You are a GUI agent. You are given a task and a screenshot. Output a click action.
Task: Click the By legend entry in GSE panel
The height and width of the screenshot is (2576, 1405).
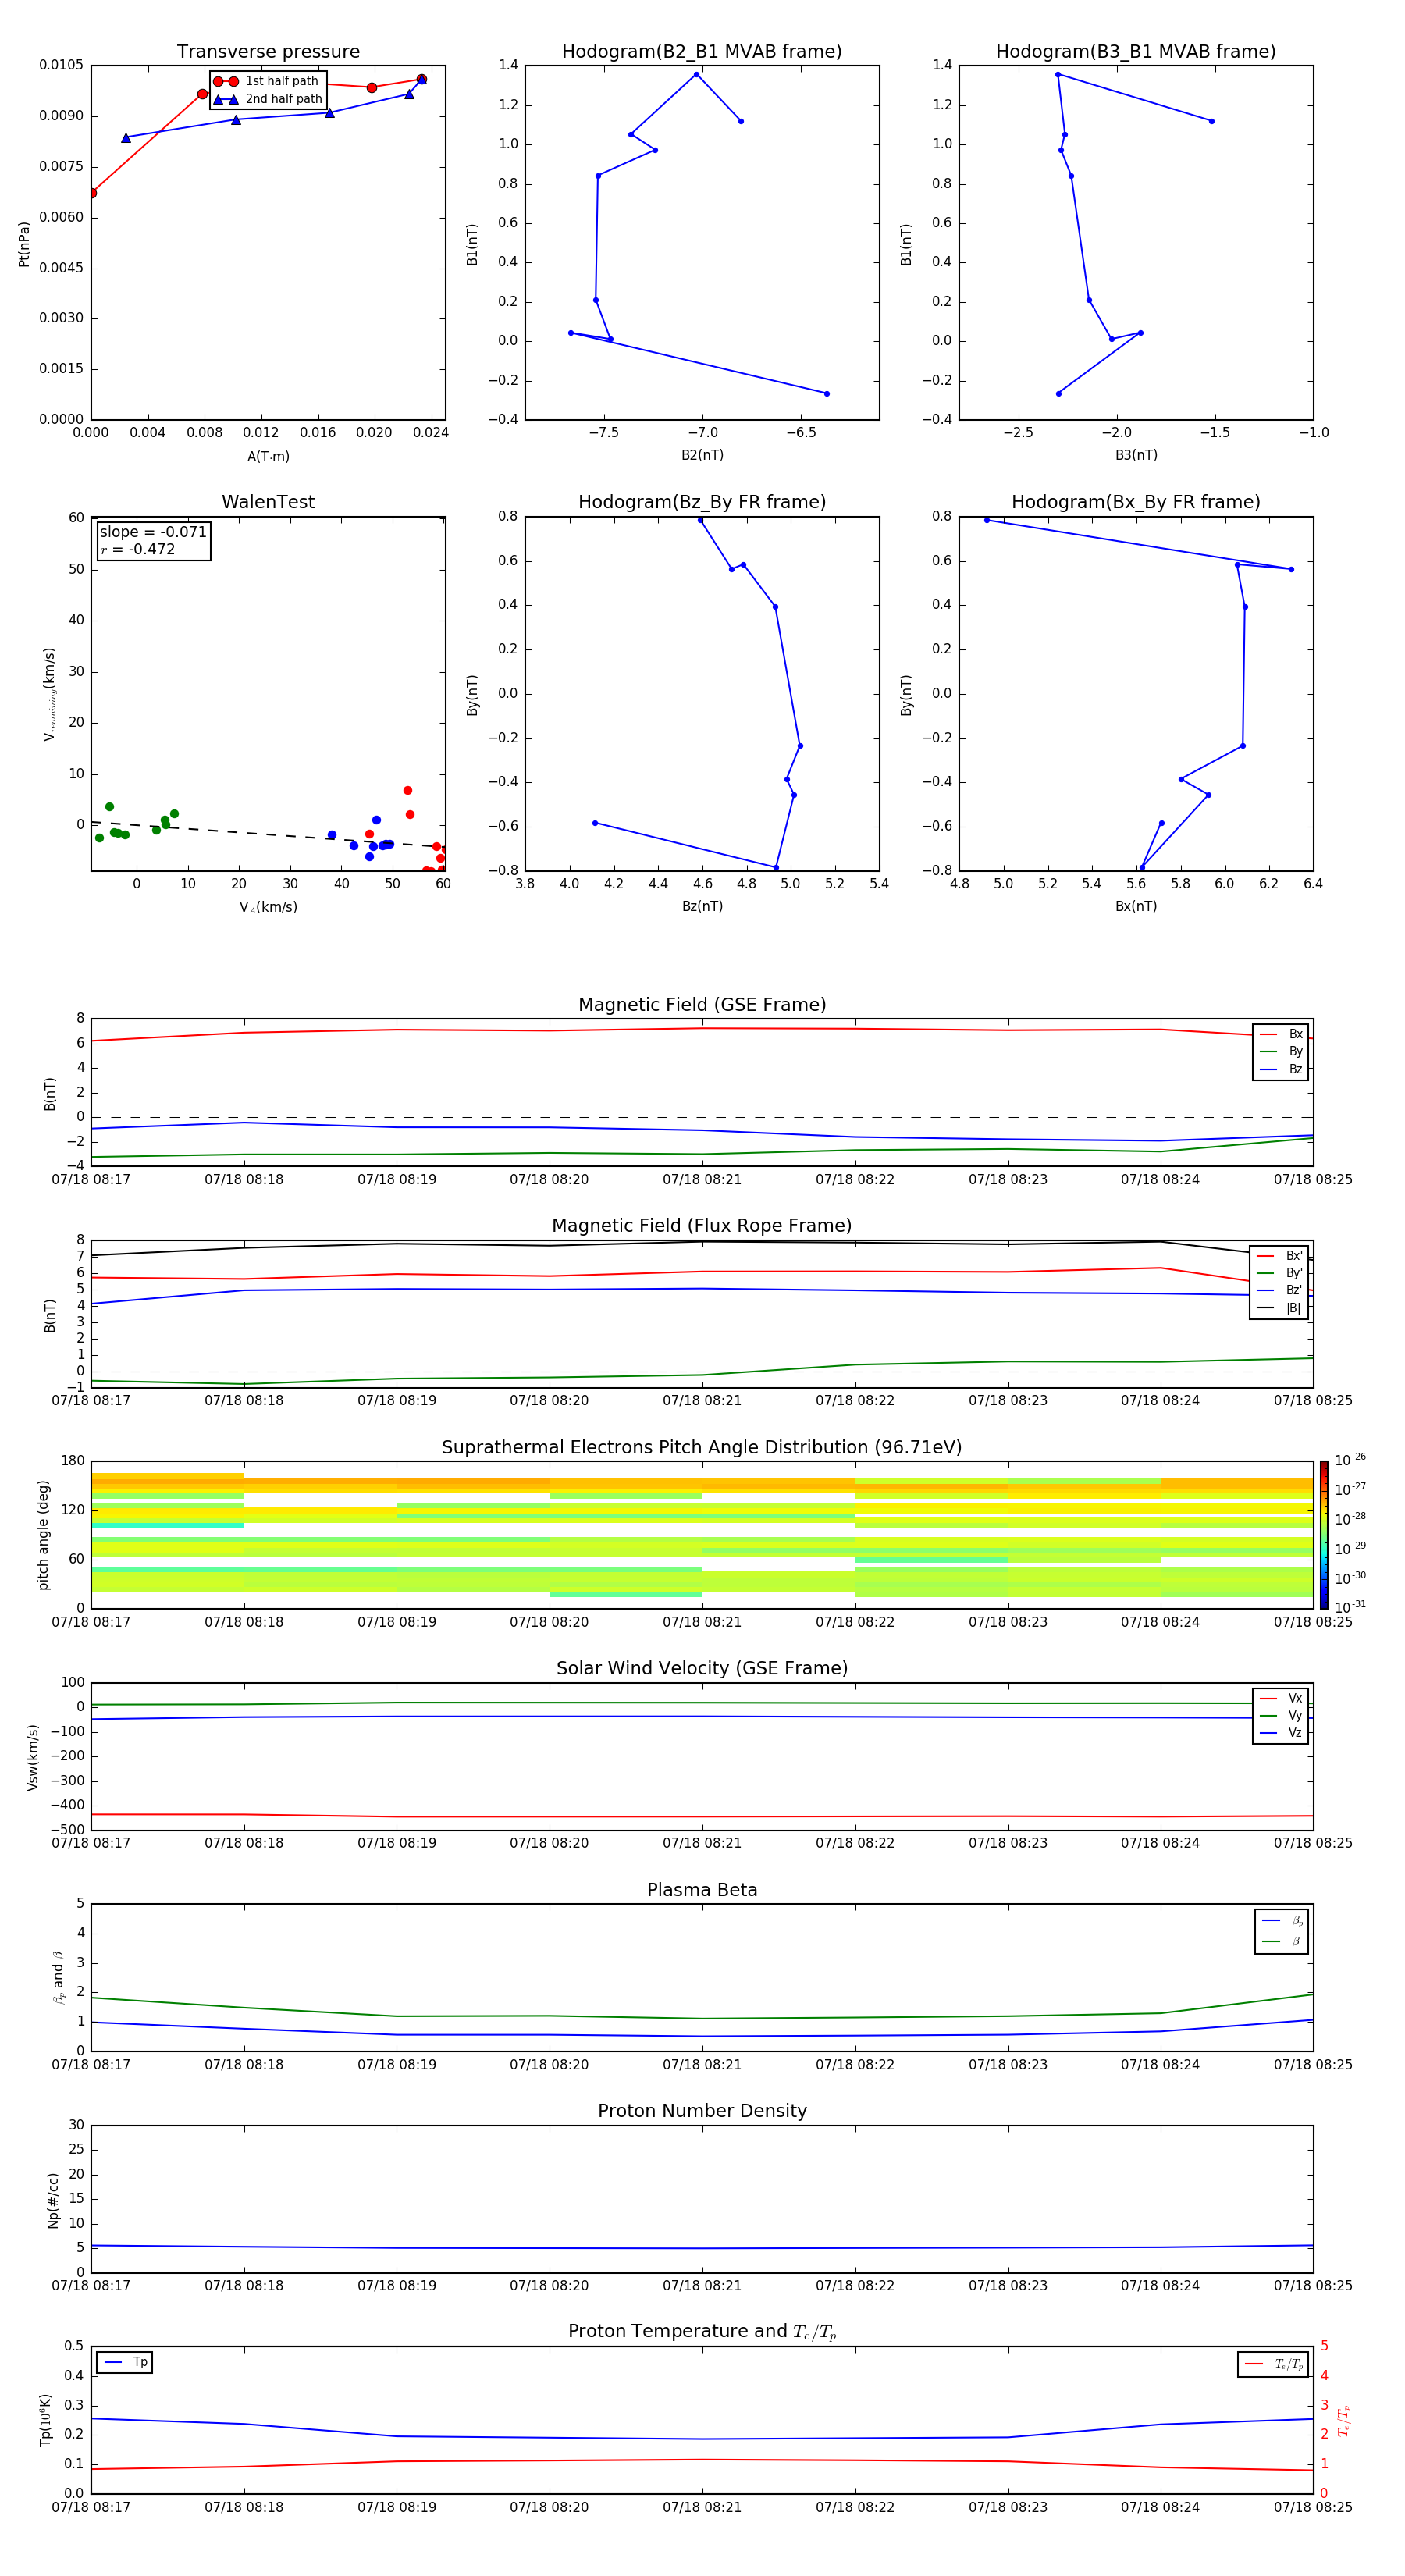click(1282, 1051)
